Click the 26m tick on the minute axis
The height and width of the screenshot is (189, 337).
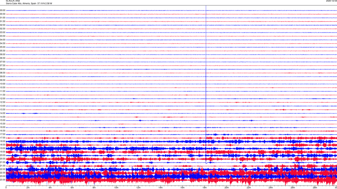click(293, 188)
